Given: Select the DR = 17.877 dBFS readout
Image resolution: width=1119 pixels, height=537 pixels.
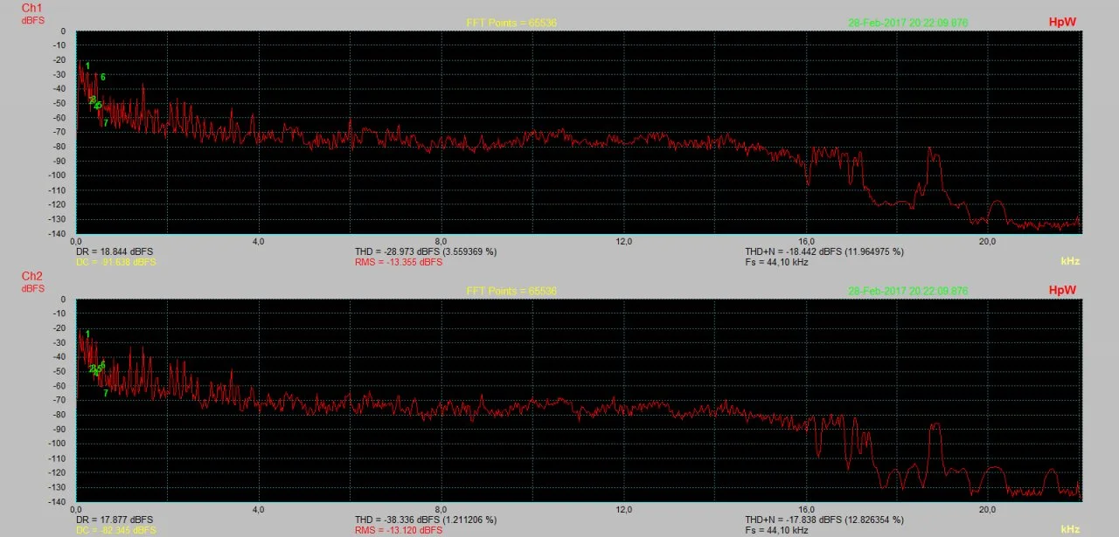Looking at the screenshot, I should tap(115, 520).
